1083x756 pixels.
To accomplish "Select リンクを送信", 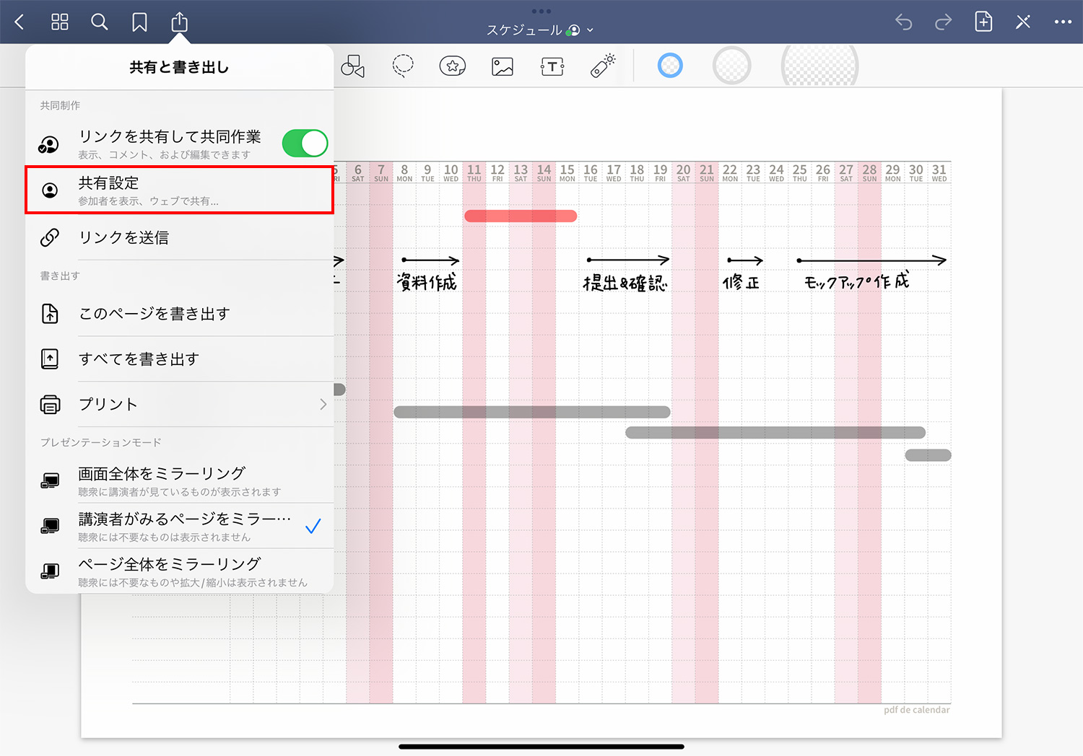I will [x=179, y=237].
